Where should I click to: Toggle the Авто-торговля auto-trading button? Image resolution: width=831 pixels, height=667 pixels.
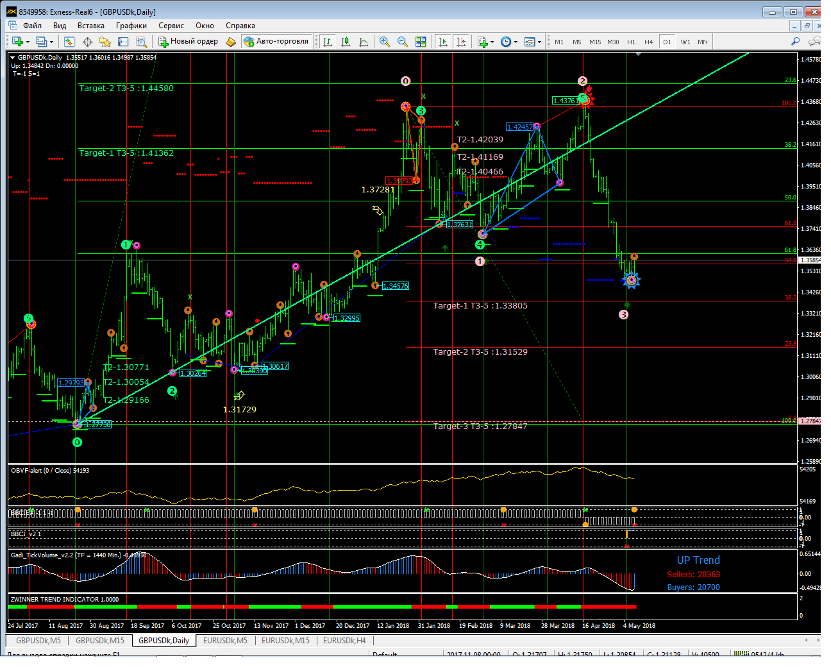(x=276, y=42)
